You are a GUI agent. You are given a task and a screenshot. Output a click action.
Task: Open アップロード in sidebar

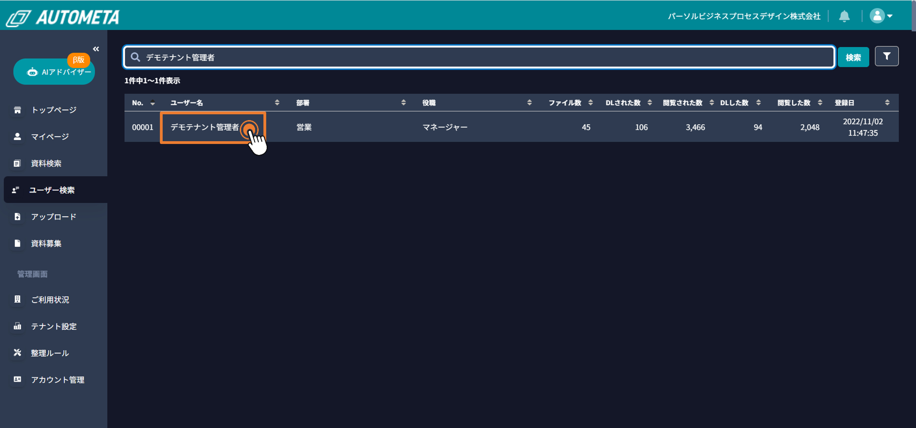53,216
